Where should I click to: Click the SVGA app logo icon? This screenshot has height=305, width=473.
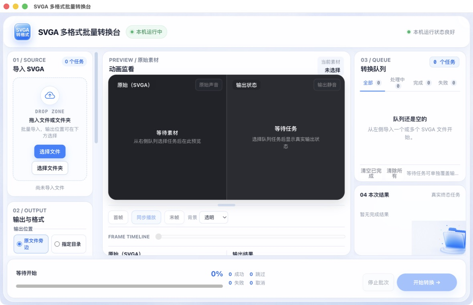(x=22, y=32)
